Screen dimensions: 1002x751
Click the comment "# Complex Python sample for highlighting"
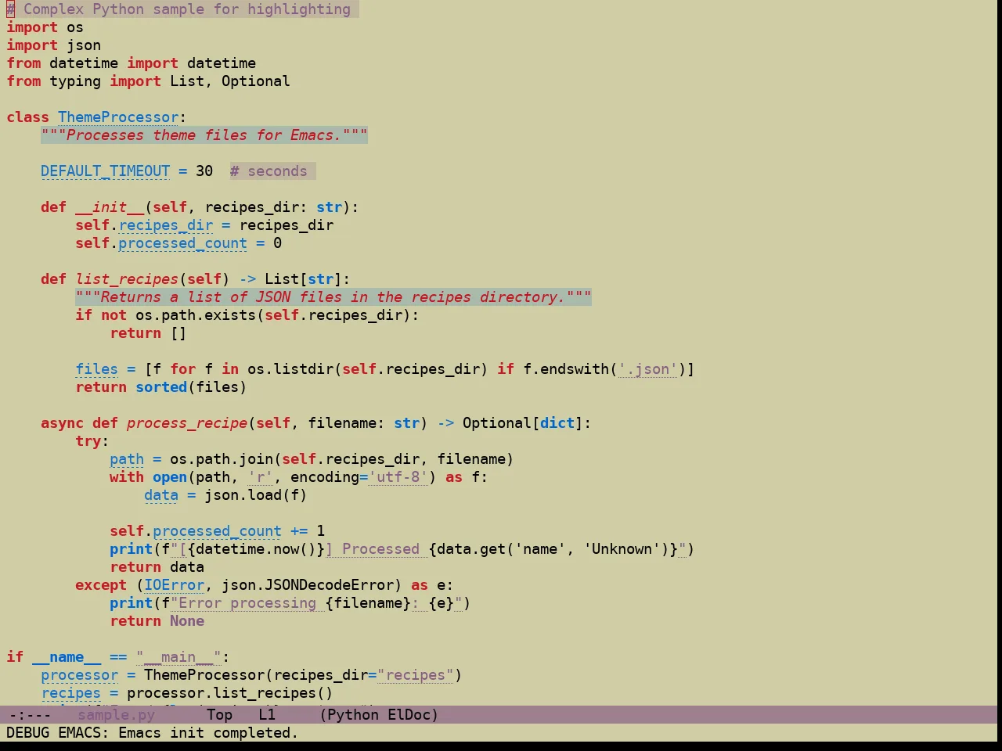[x=178, y=9]
